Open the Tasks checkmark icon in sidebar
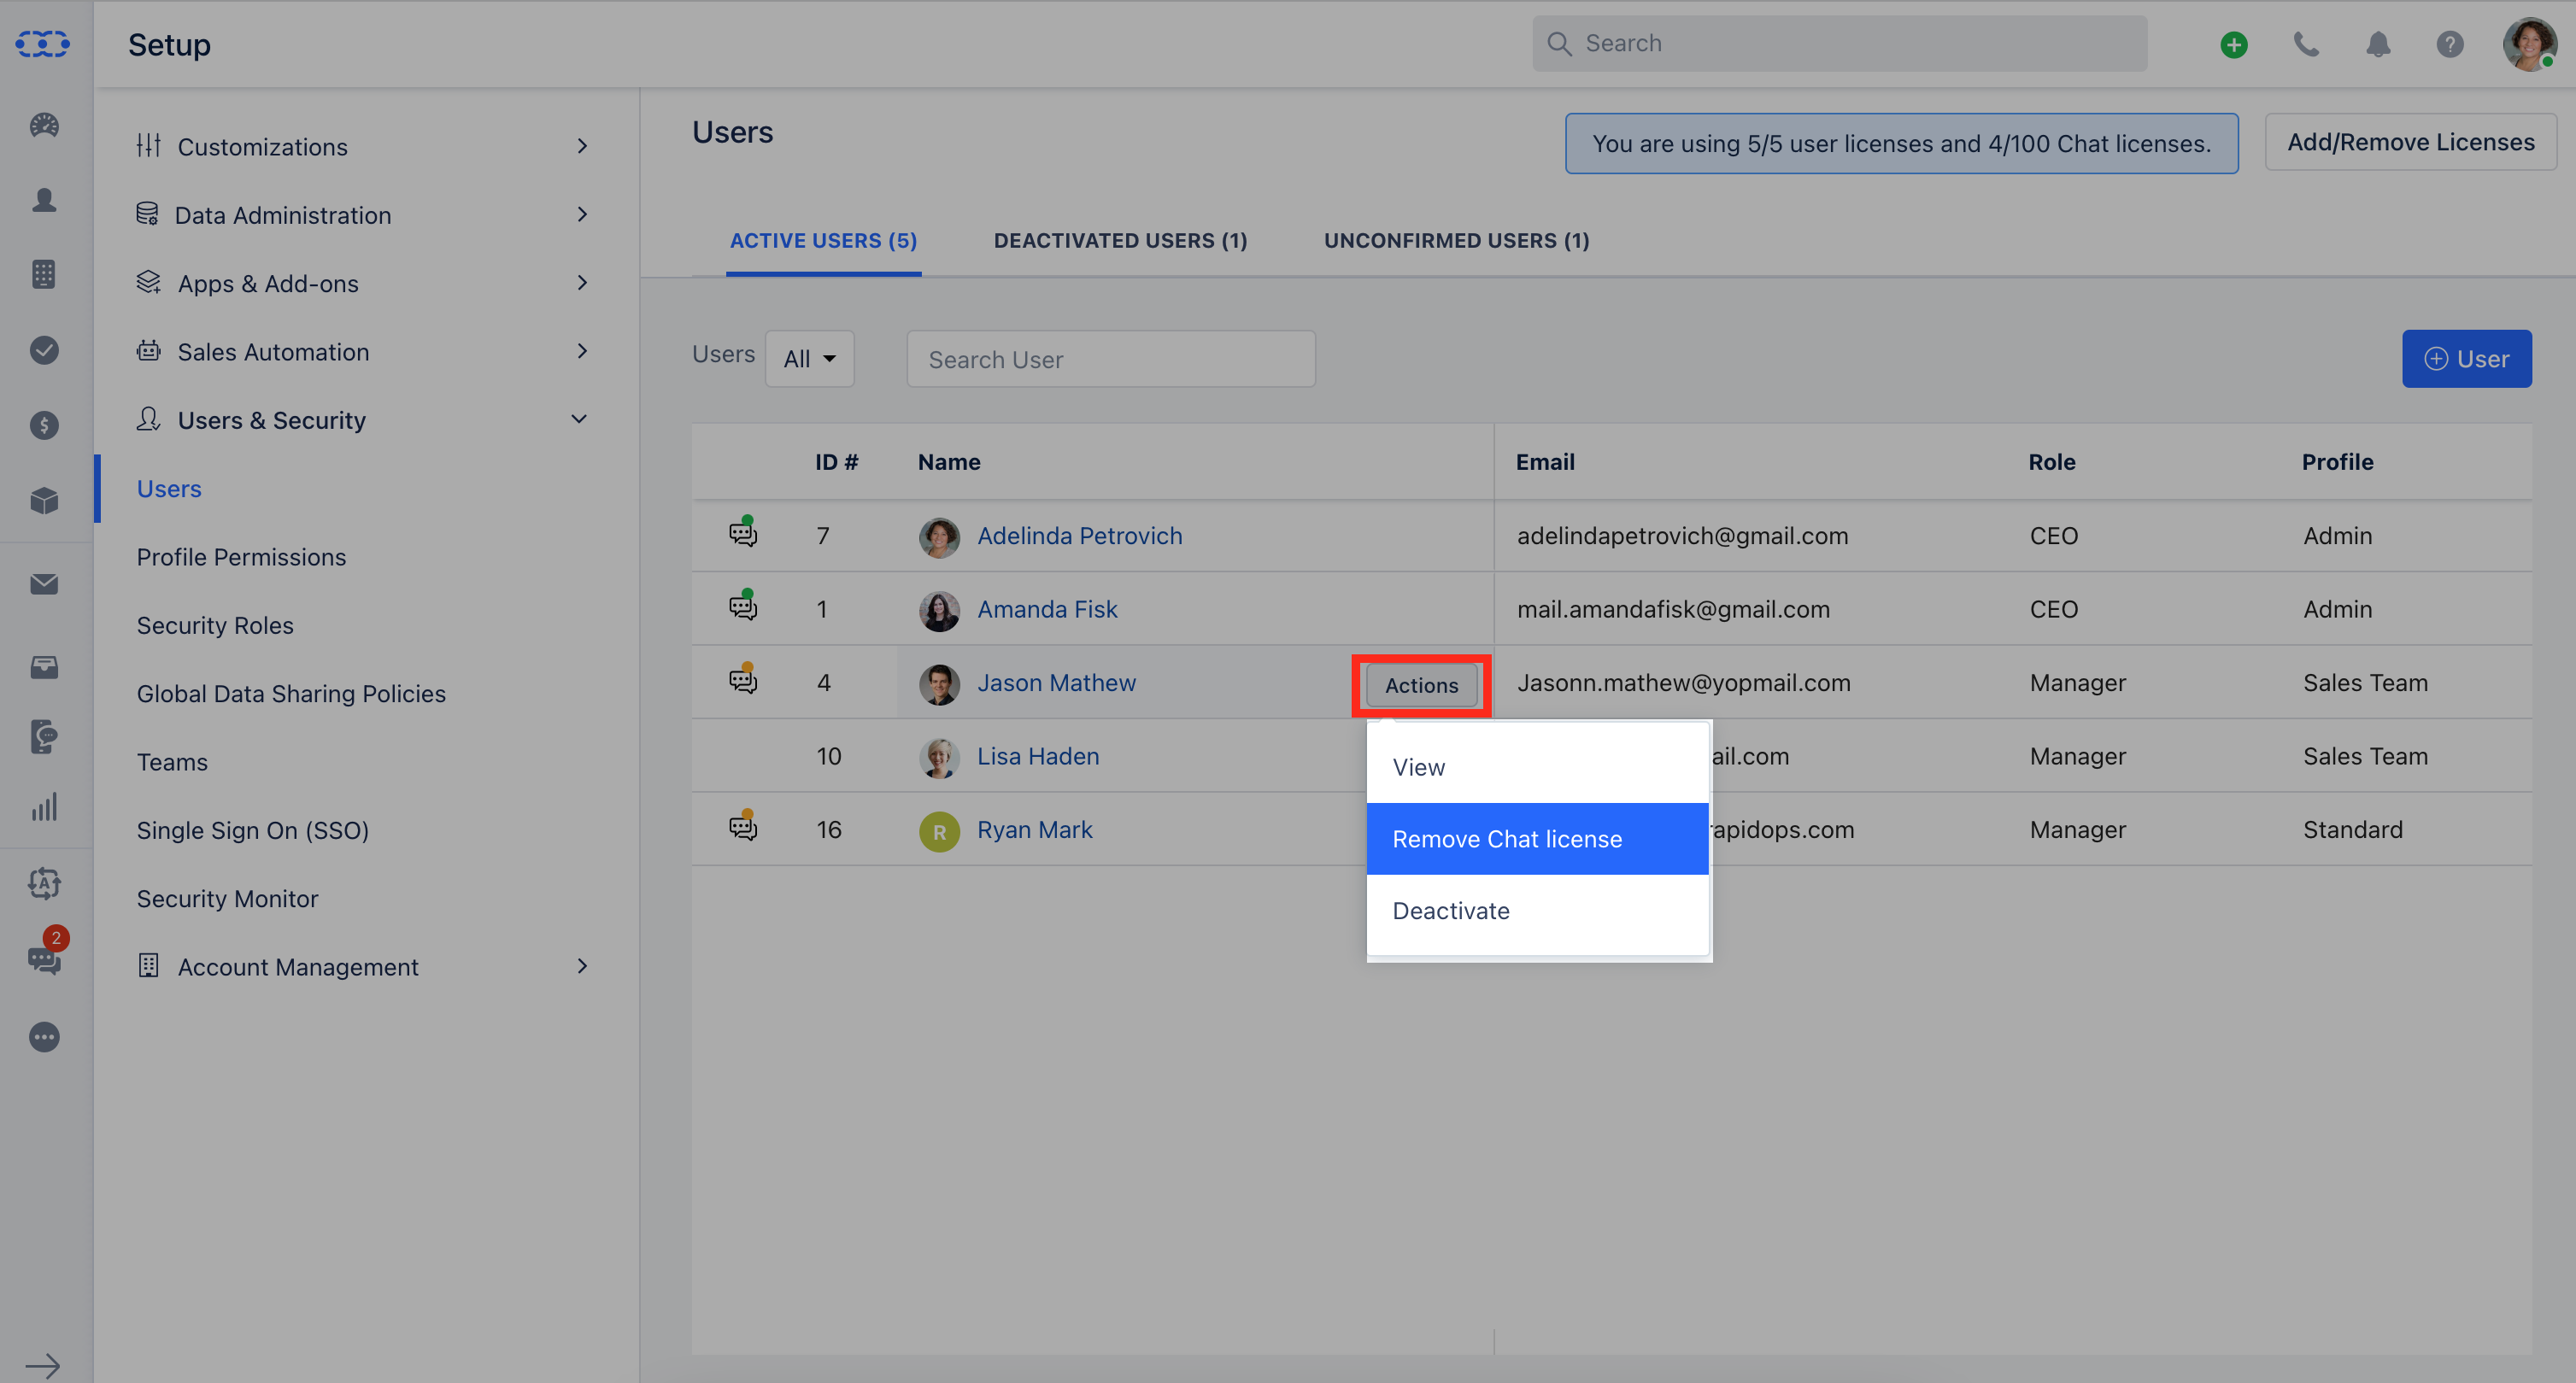This screenshot has height=1383, width=2576. (44, 350)
